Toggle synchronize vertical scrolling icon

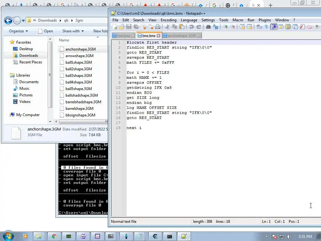point(242,27)
